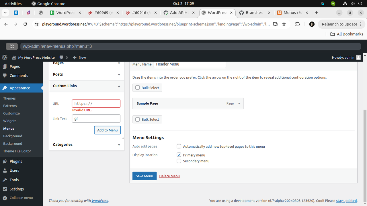
Task: Open the clock and calendar panel
Action: click(x=183, y=4)
